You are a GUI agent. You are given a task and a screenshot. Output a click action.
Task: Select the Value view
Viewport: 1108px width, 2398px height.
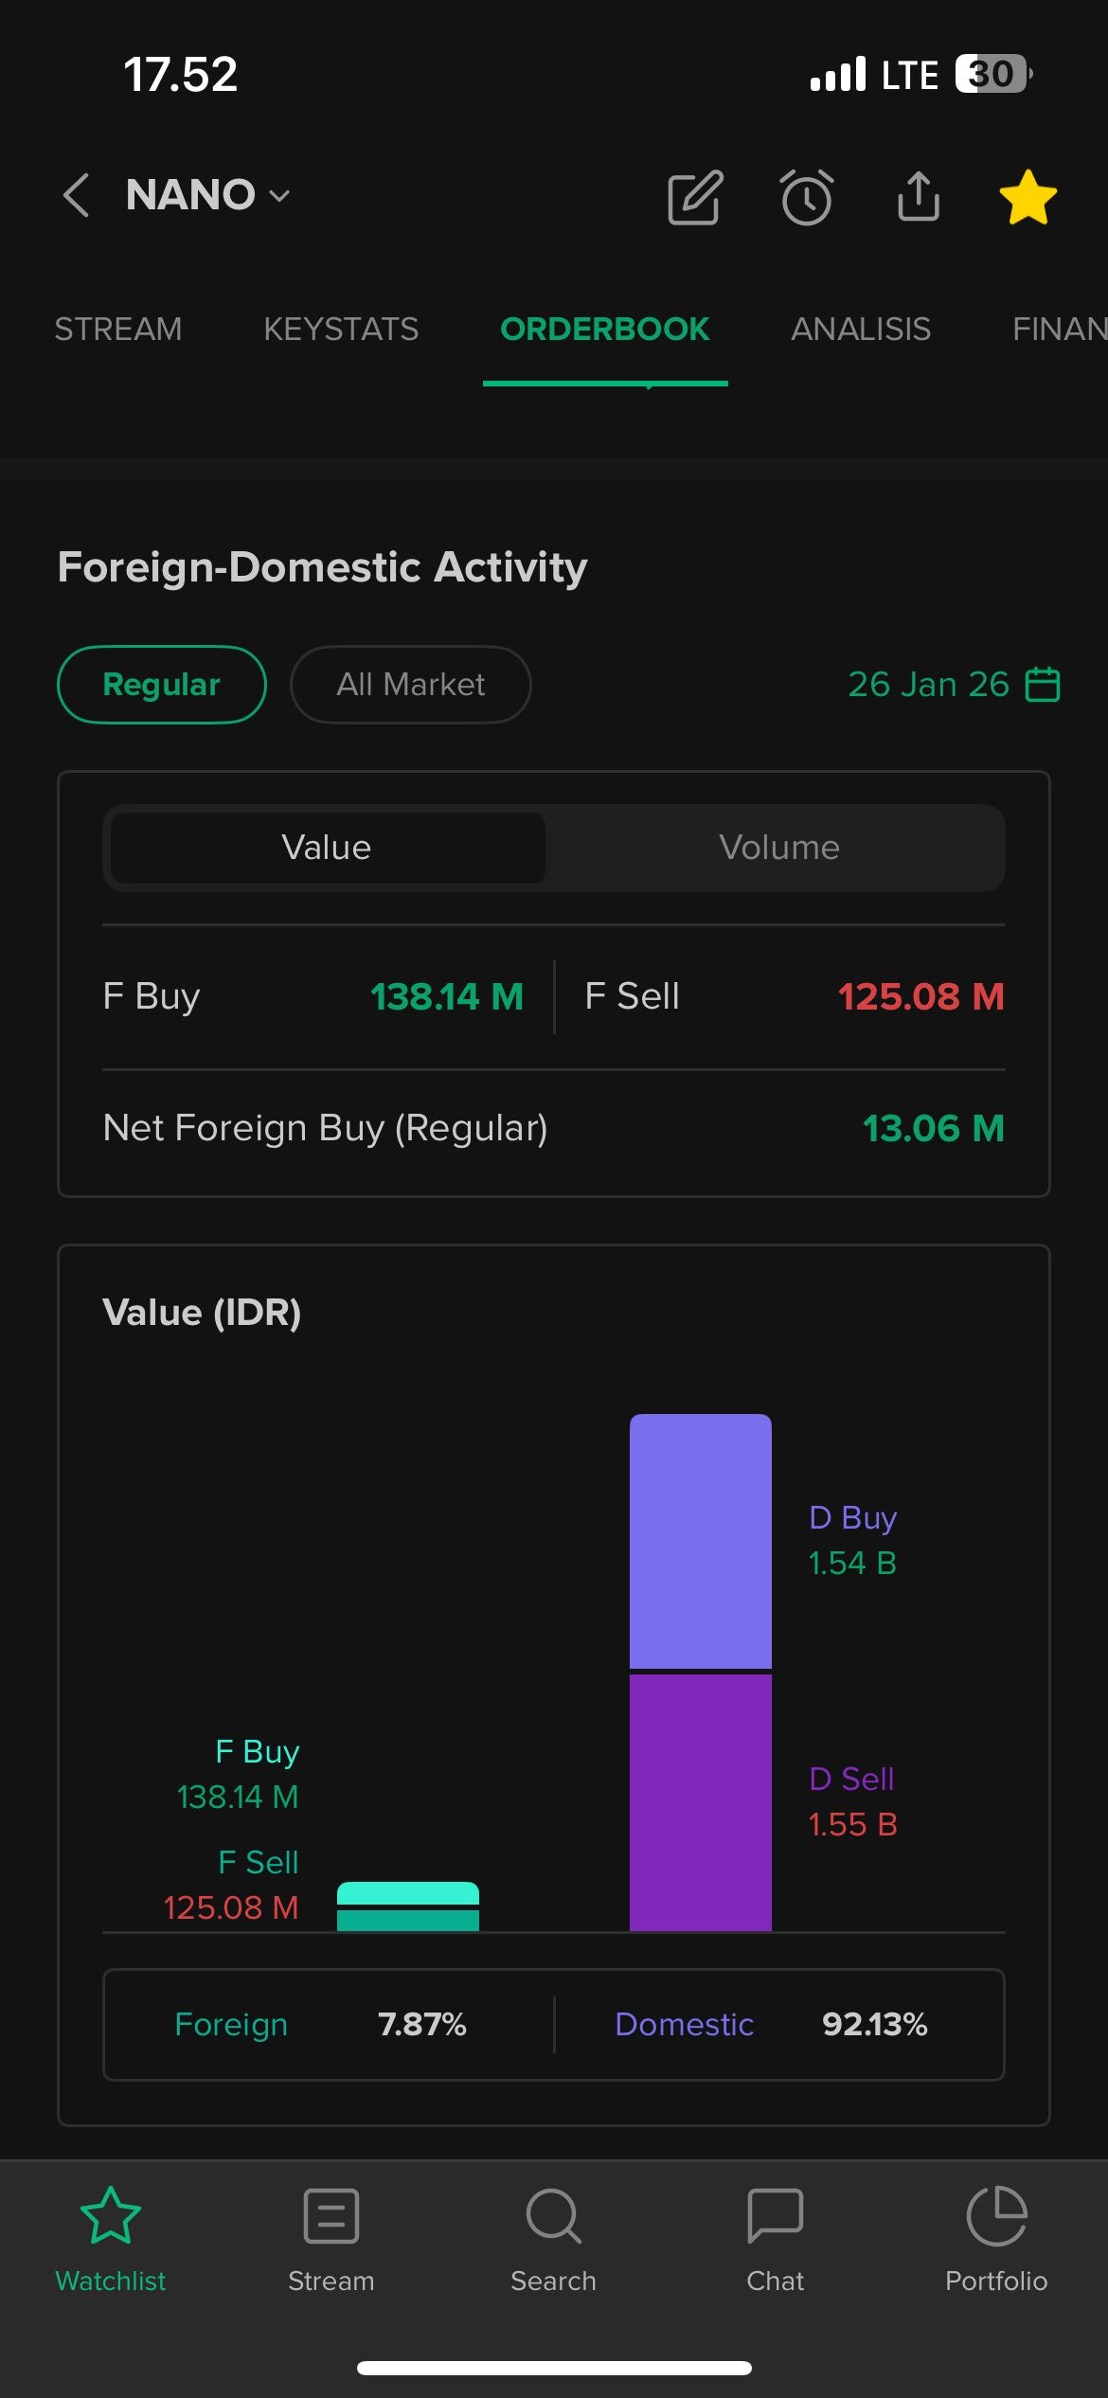coord(327,848)
